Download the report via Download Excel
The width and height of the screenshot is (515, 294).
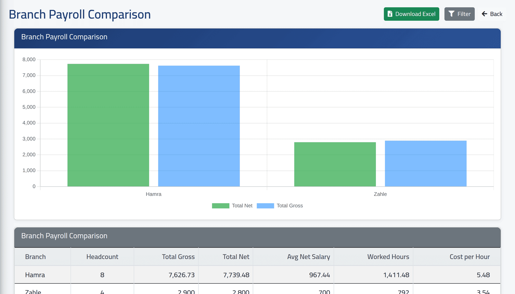411,14
